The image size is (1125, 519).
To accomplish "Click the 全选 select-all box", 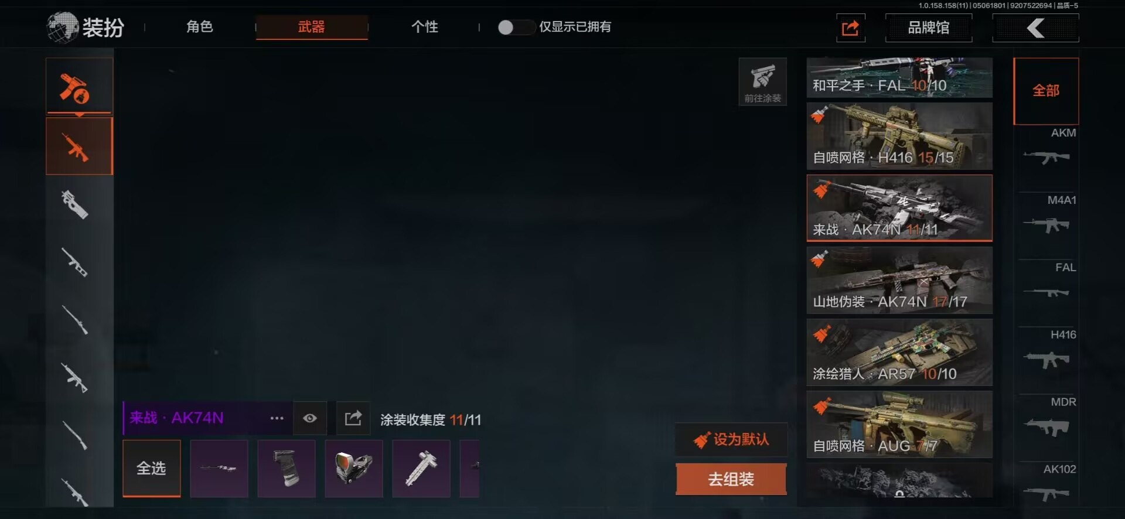I will pos(151,468).
